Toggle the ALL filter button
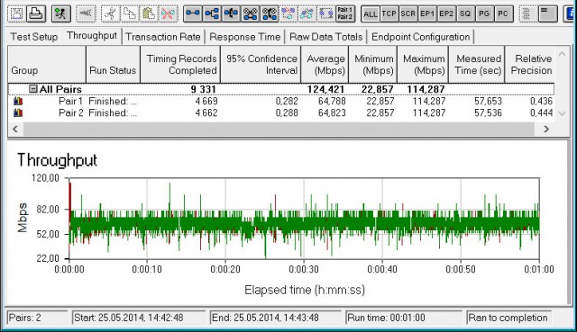This screenshot has width=577, height=332. click(371, 14)
